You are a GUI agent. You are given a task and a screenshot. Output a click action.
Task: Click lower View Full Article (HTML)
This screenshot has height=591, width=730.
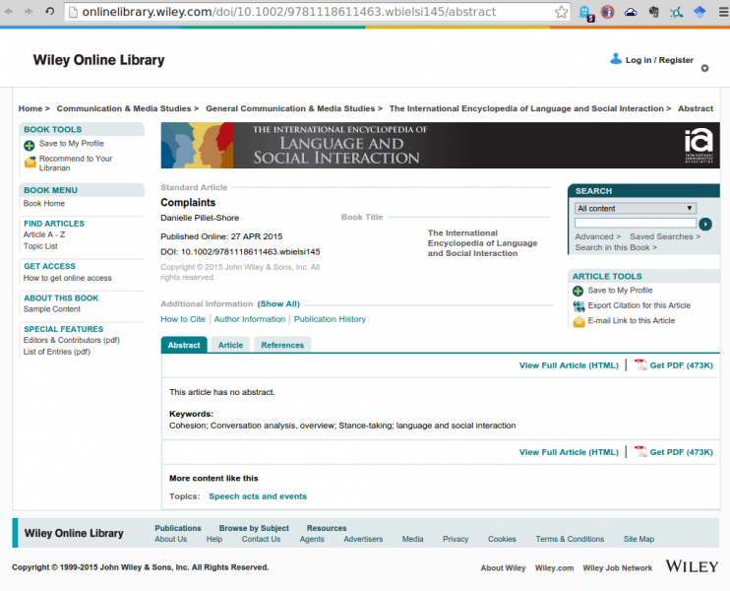tap(569, 452)
